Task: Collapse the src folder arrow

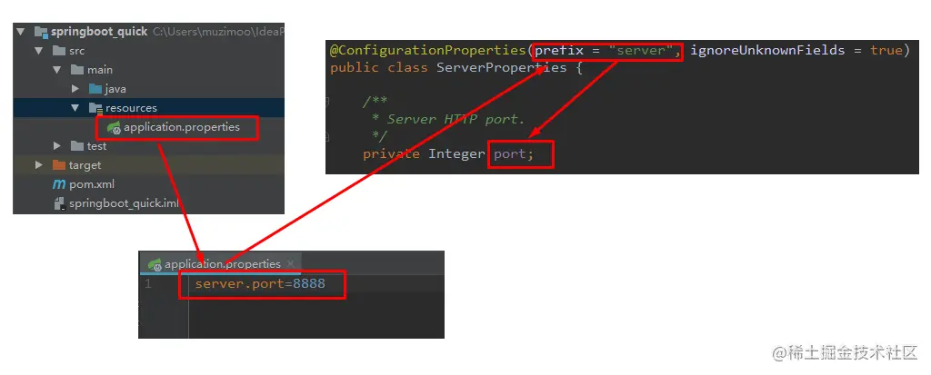Action: pos(38,51)
